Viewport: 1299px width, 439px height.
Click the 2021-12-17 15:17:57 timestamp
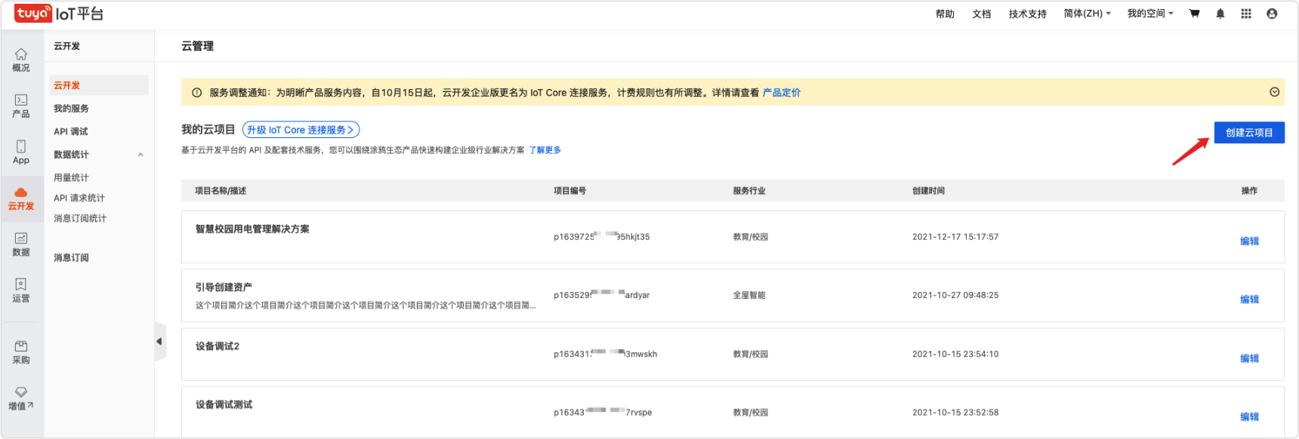pyautogui.click(x=955, y=237)
